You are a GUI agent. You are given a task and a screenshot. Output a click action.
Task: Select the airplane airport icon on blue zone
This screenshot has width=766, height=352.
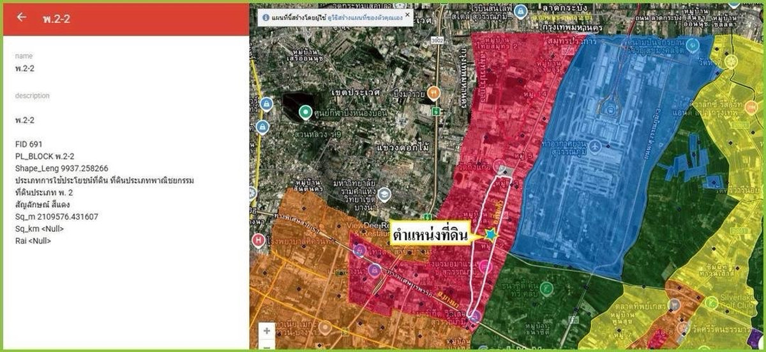pyautogui.click(x=596, y=146)
